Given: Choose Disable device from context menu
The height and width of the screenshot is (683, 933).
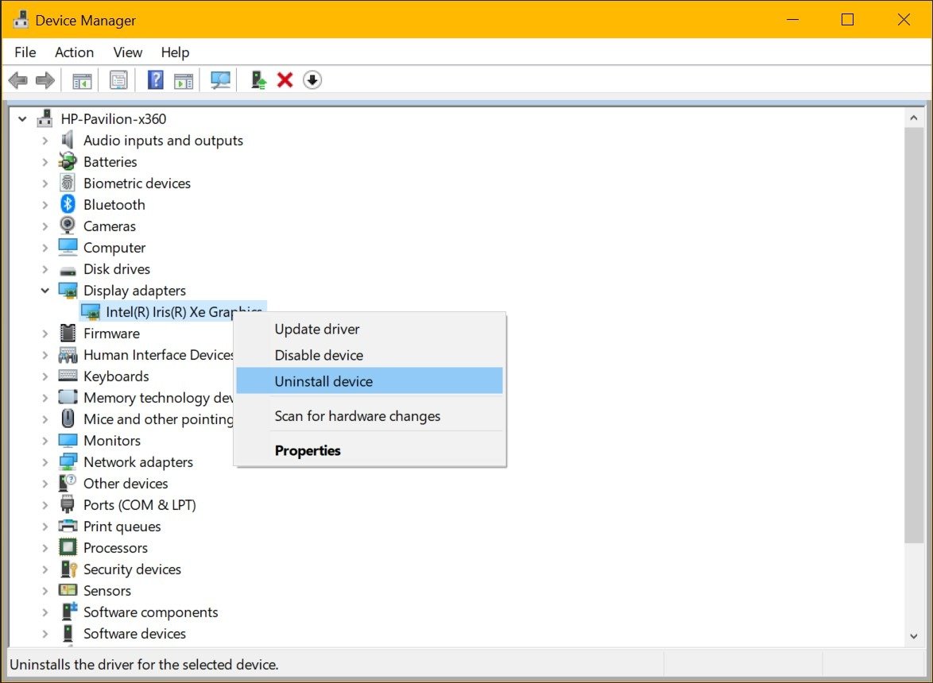Looking at the screenshot, I should (x=370, y=355).
